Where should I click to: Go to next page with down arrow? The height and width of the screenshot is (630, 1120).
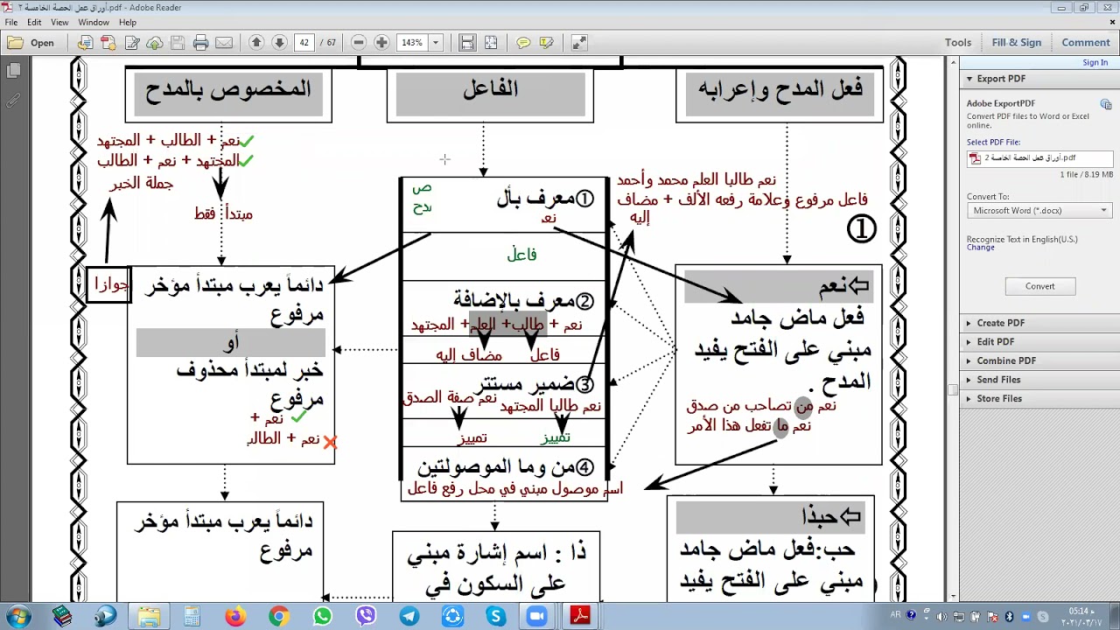pos(279,42)
